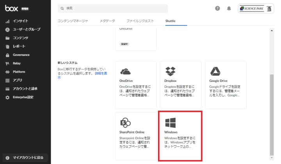281x164 pixels.
Task: Click the Enterprise設定 gear icon
Action: 7,97
